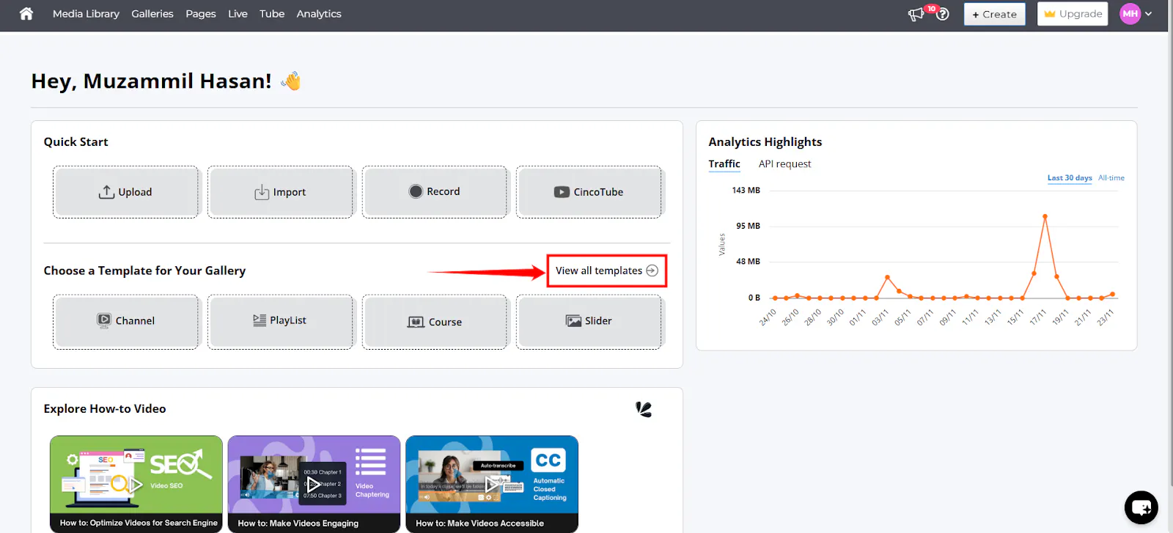This screenshot has width=1173, height=533.
Task: Click the leaf icon in Explore How-to Video
Action: [x=644, y=409]
